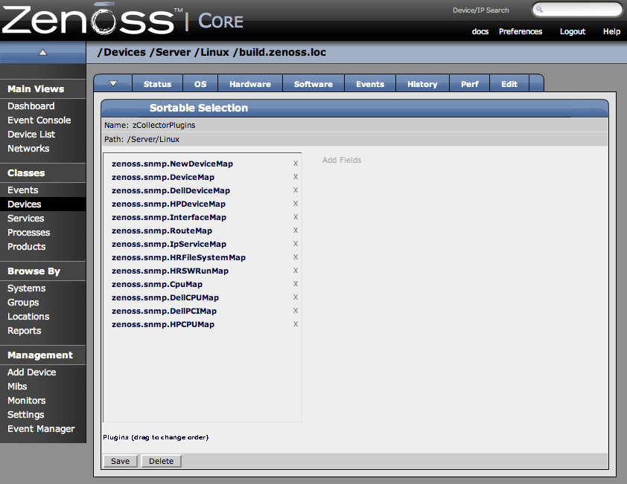Open the Perf tab
627x484 pixels.
[469, 84]
